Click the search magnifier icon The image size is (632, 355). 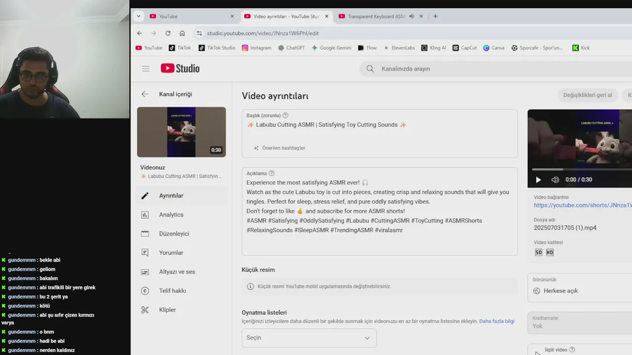click(x=370, y=69)
